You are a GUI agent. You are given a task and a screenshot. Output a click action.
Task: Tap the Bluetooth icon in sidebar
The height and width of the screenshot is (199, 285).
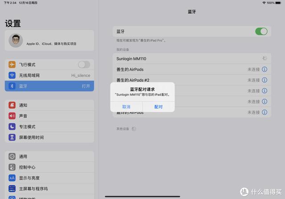12,86
